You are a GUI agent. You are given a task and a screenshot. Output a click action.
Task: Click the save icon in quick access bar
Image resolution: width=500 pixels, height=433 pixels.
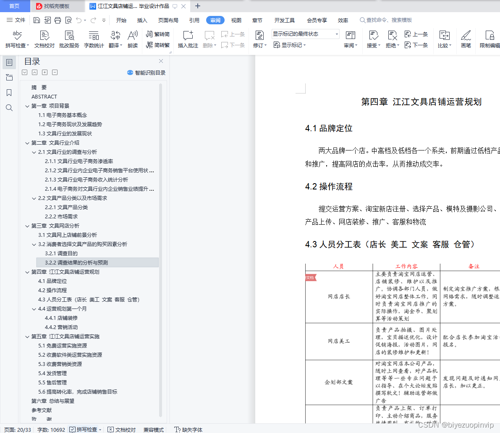coord(37,21)
